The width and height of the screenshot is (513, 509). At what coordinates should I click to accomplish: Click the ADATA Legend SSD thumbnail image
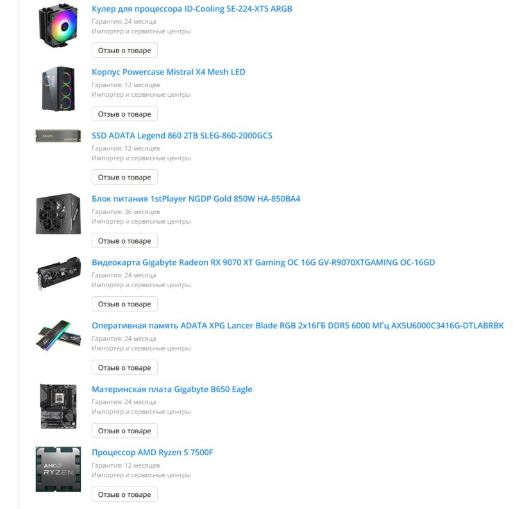tap(58, 136)
